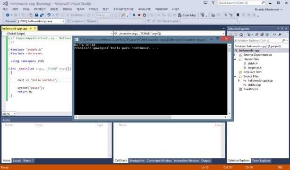
Task: Click Show All Files in Solution Explorer
Action: tap(267, 34)
